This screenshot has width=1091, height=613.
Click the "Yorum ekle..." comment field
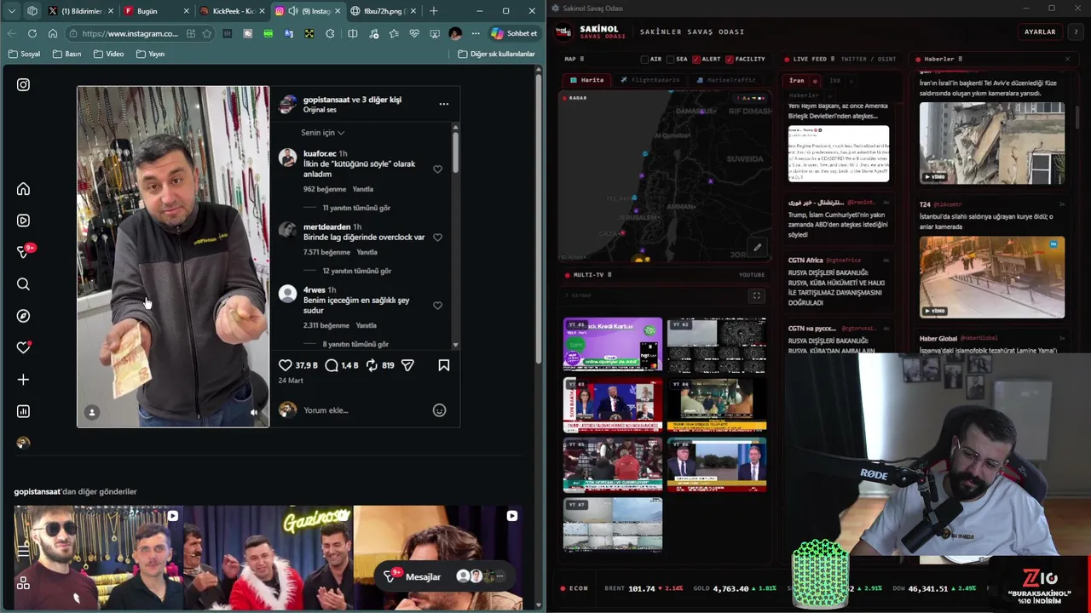(x=362, y=410)
